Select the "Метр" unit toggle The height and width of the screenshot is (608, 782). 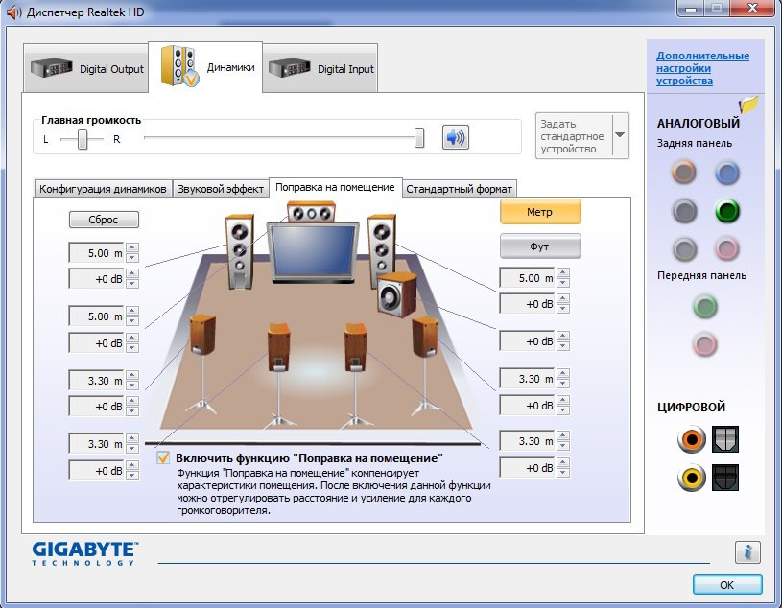(x=540, y=212)
